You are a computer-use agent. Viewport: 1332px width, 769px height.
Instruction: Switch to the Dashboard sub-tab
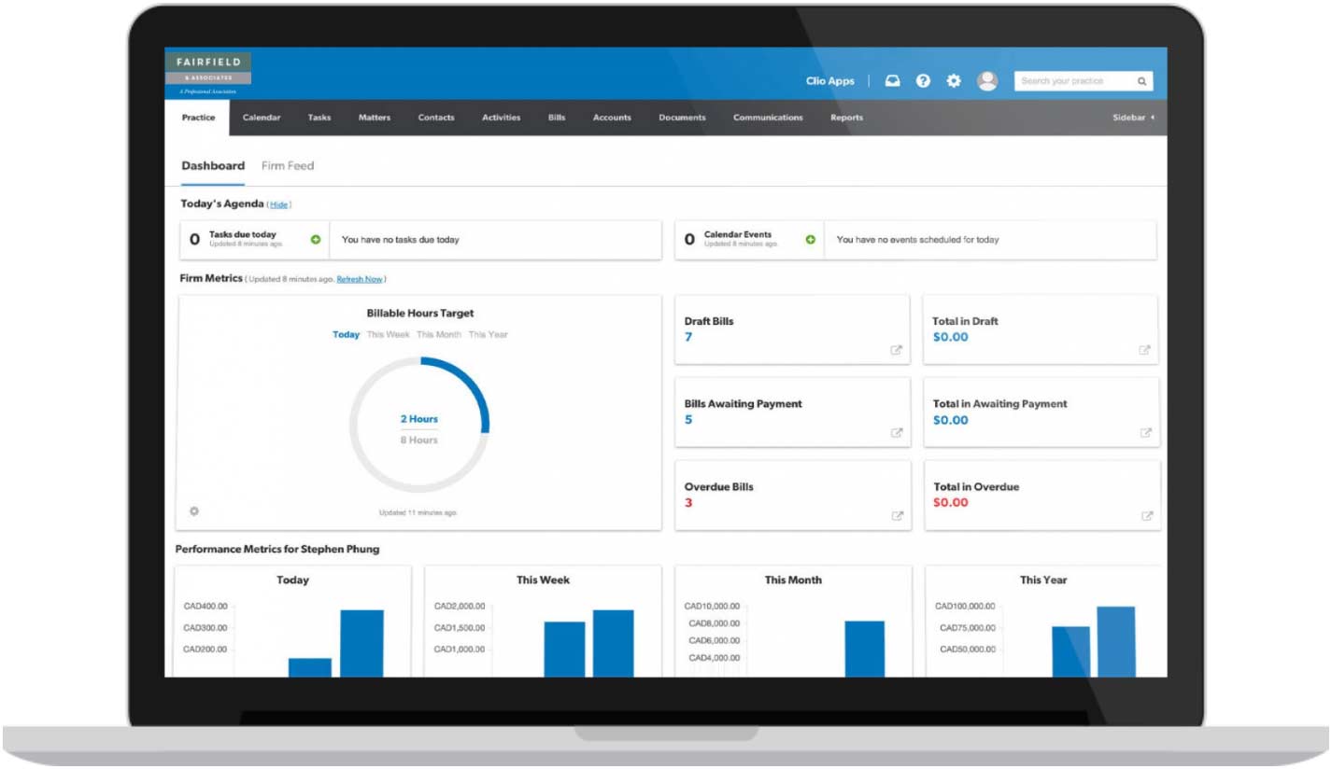(x=213, y=166)
